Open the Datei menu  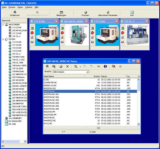[x=4, y=7]
